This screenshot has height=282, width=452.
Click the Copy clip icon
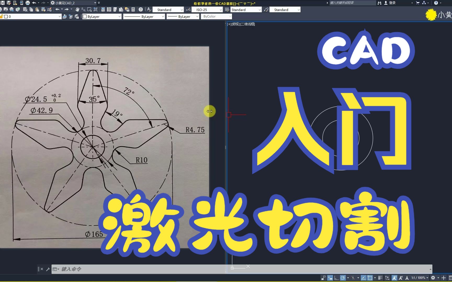(x=31, y=9)
